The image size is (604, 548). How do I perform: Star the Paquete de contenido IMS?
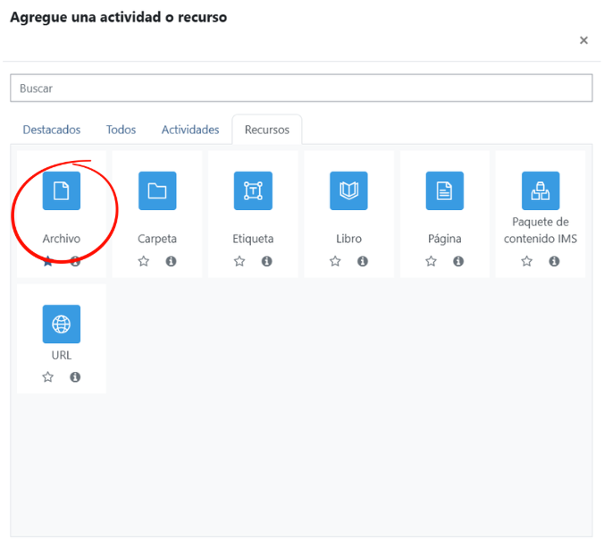[x=526, y=261]
